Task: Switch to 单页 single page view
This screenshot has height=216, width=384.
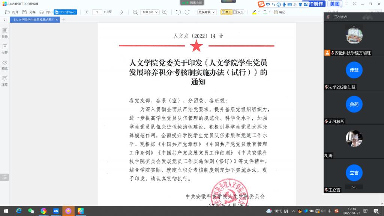Action: (x=226, y=12)
